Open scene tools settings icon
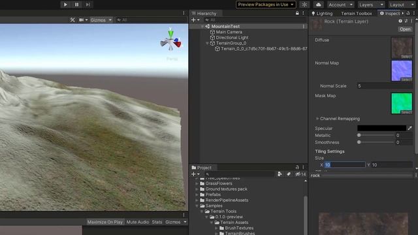The width and height of the screenshot is (418, 235). (x=72, y=20)
